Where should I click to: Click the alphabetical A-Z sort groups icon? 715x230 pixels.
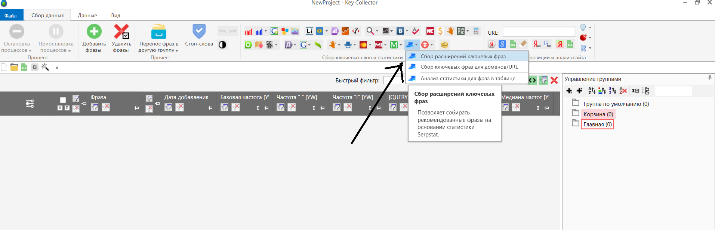point(592,91)
